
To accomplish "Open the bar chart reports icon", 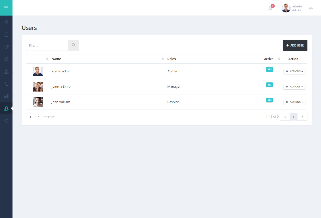I will pyautogui.click(x=6, y=96).
